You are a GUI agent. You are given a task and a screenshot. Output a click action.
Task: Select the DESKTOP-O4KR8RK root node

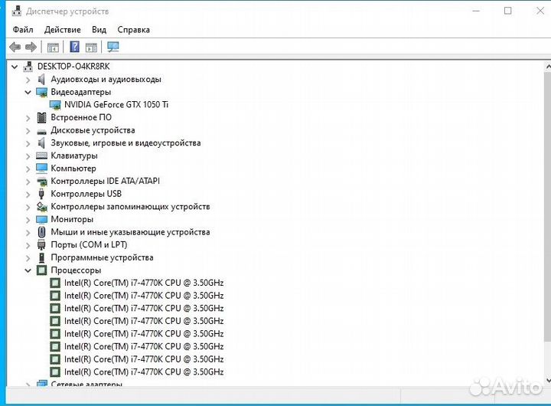click(x=73, y=66)
